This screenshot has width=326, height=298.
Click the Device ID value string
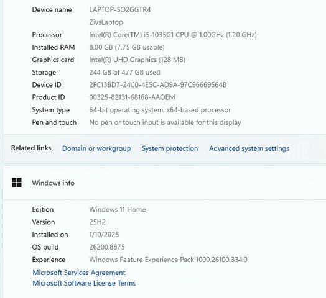tap(158, 84)
